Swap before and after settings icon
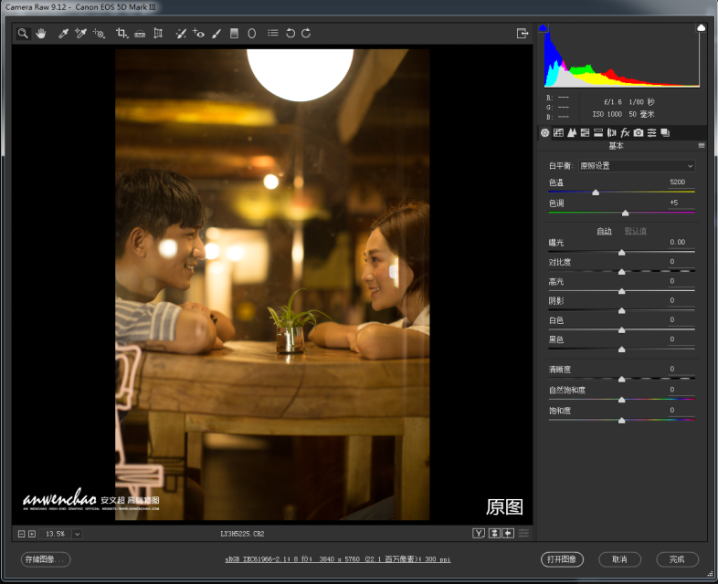 coord(494,533)
